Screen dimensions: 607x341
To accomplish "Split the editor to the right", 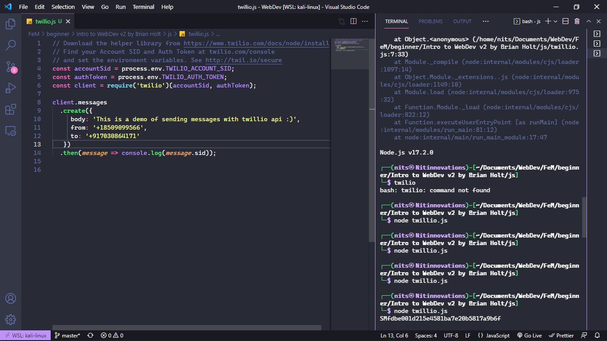I will [354, 21].
